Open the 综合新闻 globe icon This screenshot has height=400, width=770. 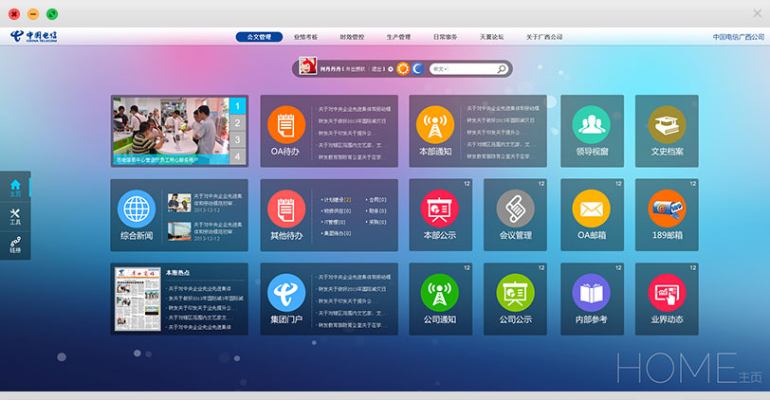click(137, 209)
